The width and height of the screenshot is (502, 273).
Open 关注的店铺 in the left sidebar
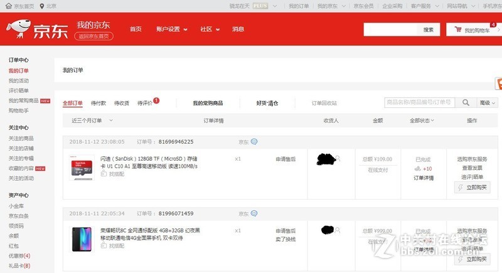click(x=21, y=148)
